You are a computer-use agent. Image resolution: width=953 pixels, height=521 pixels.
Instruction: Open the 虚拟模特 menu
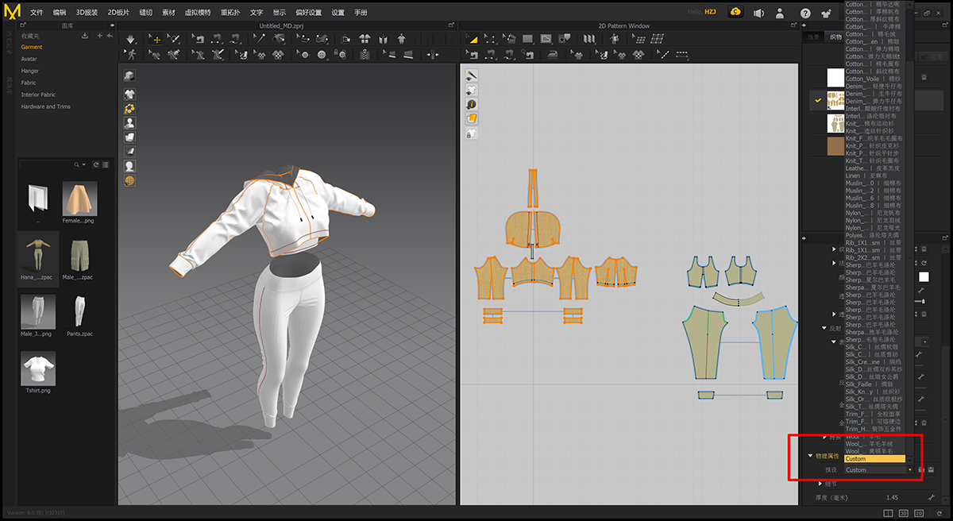196,13
